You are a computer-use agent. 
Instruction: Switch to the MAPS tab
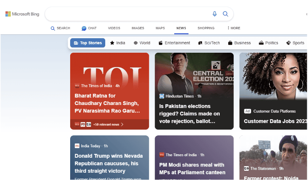point(160,28)
